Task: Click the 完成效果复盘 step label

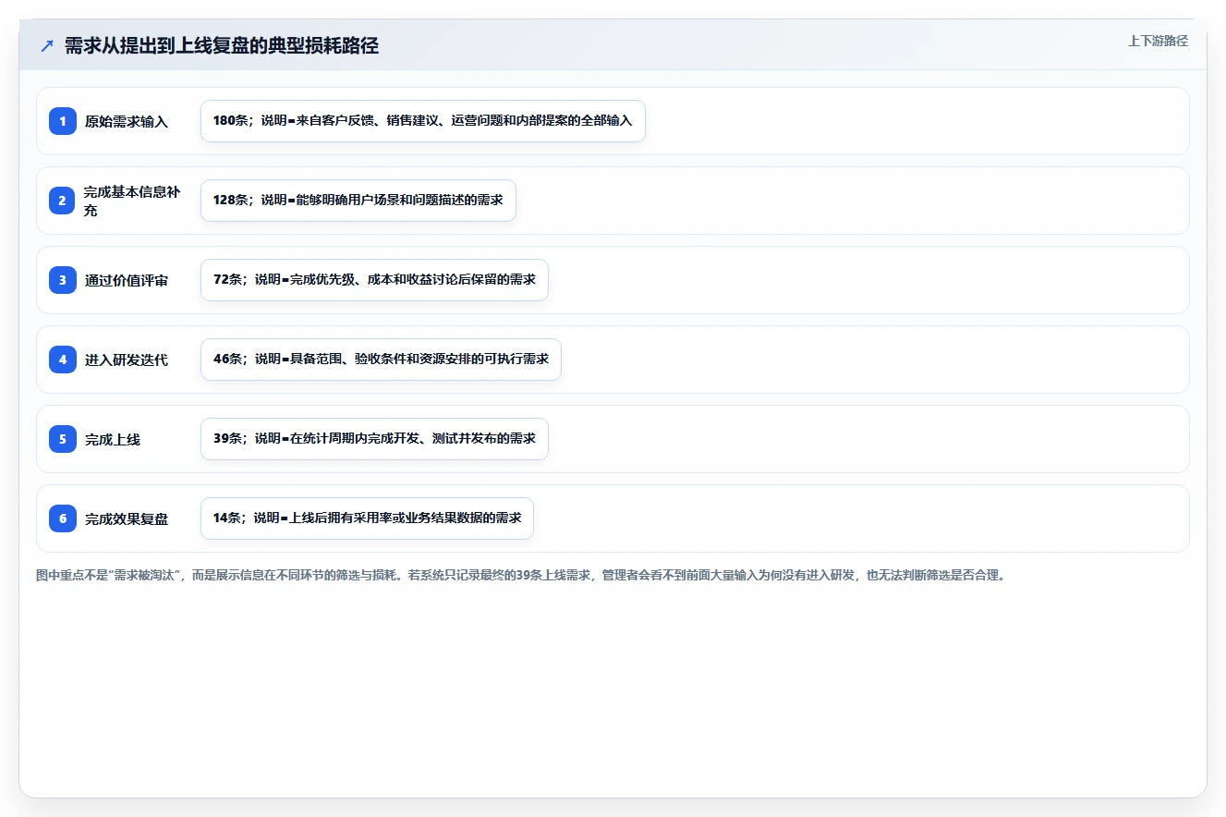Action: [x=127, y=518]
